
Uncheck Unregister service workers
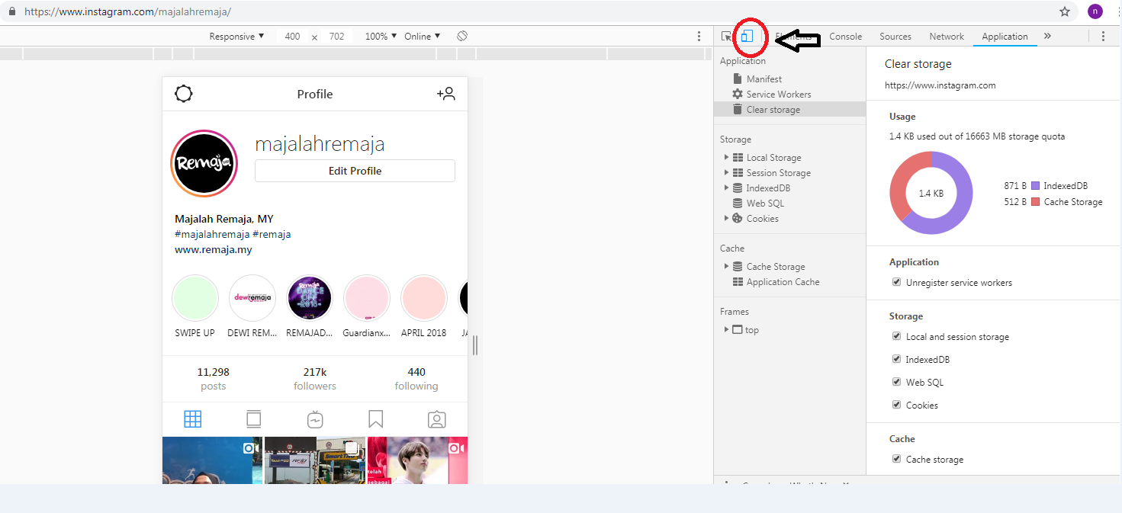(896, 283)
